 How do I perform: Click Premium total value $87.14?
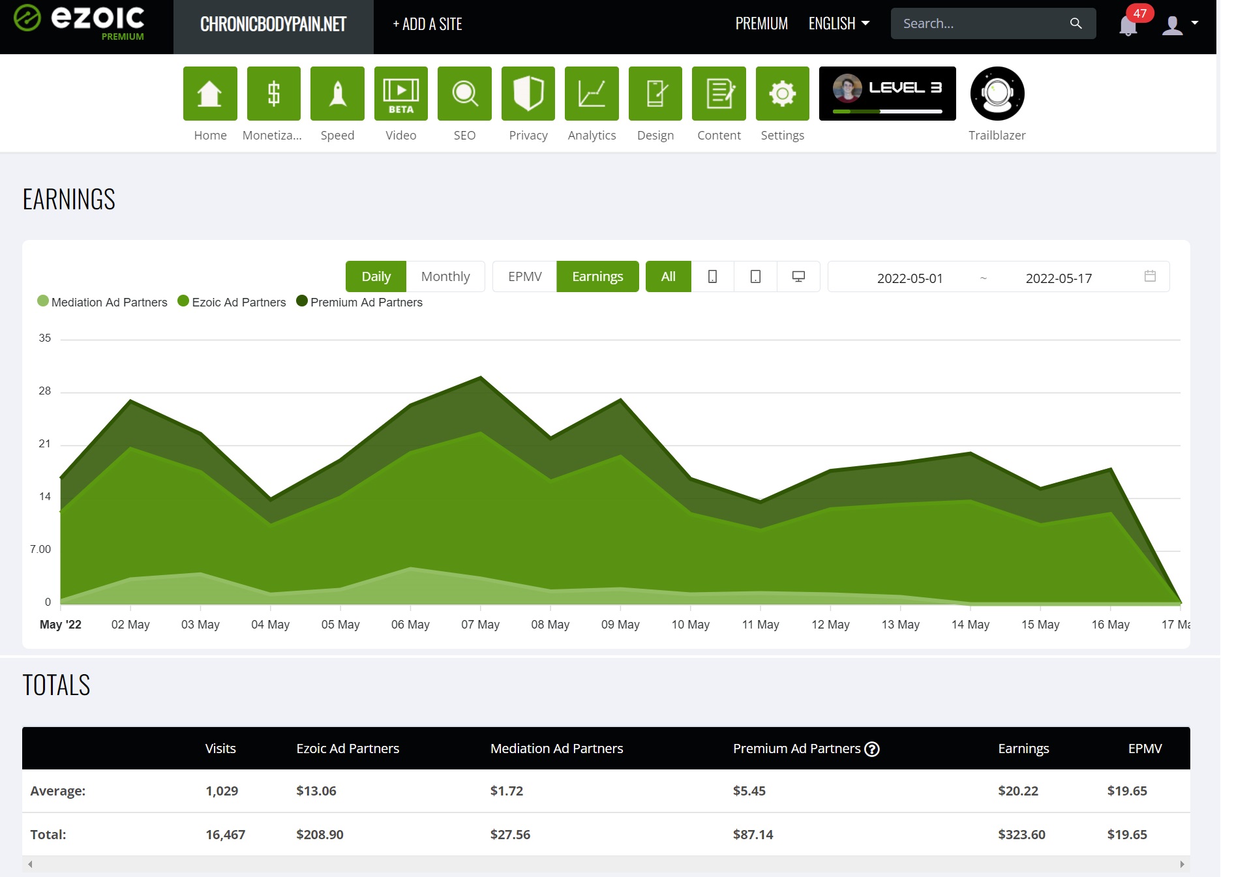coord(753,835)
